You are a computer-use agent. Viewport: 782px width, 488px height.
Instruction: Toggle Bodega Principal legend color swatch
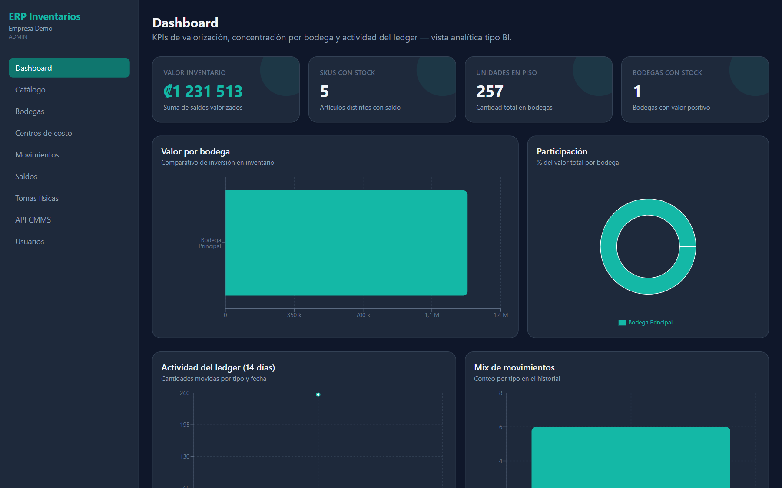[x=622, y=323]
